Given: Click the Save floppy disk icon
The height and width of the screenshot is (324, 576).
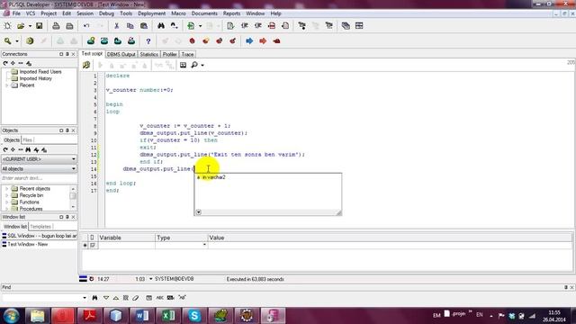Looking at the screenshot, I should 39,26.
